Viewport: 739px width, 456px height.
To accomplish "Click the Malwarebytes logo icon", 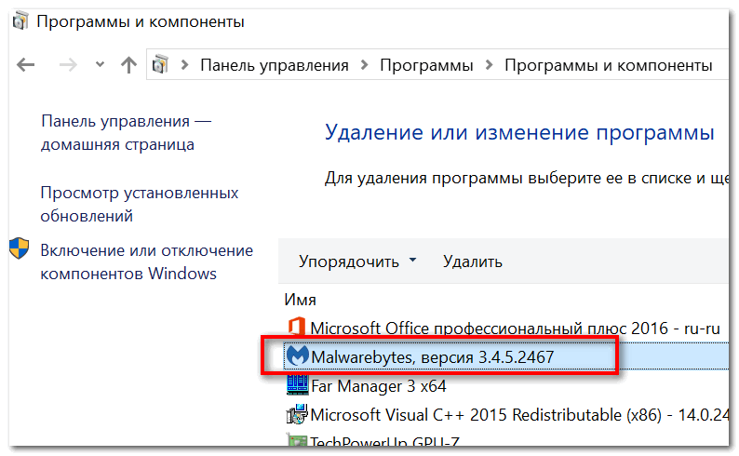I will (x=298, y=356).
